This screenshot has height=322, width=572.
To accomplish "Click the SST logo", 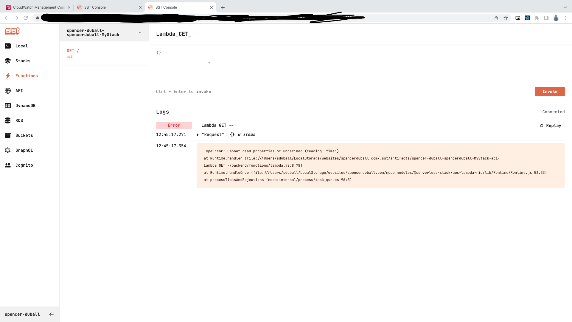I will (12, 31).
